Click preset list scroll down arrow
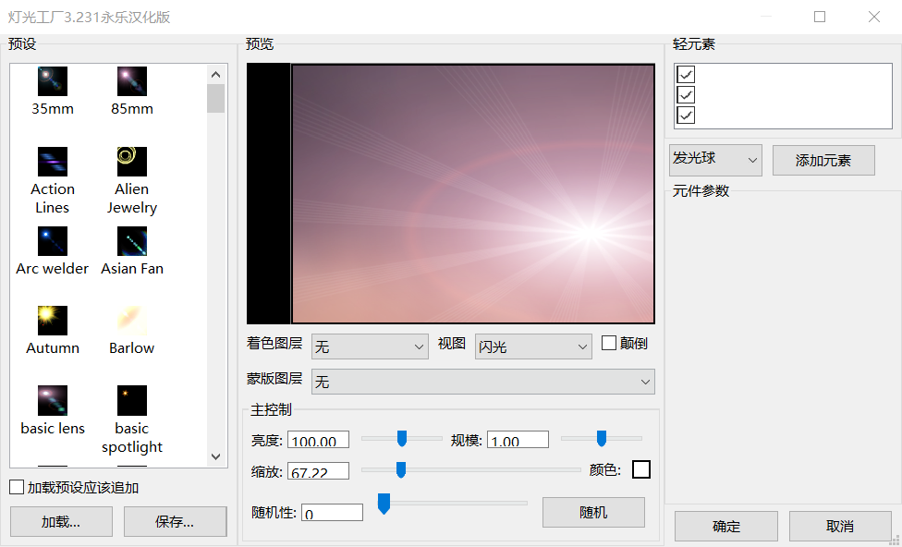902x547 pixels. pos(215,456)
